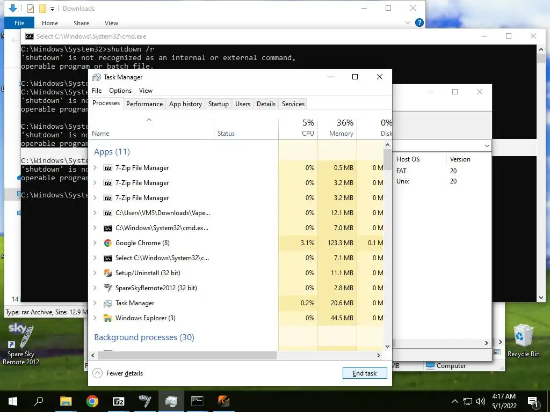Open Google Chrome from the taskbar
Image resolution: width=550 pixels, height=412 pixels.
[92, 401]
